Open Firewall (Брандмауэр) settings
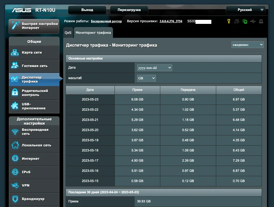The width and height of the screenshot is (274, 207). (x=34, y=199)
